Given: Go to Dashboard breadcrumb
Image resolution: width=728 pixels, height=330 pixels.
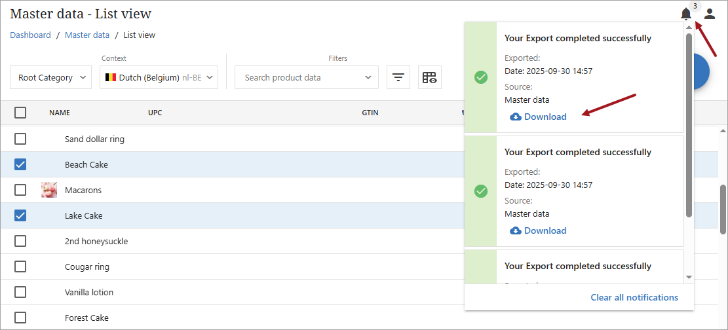Looking at the screenshot, I should point(30,35).
